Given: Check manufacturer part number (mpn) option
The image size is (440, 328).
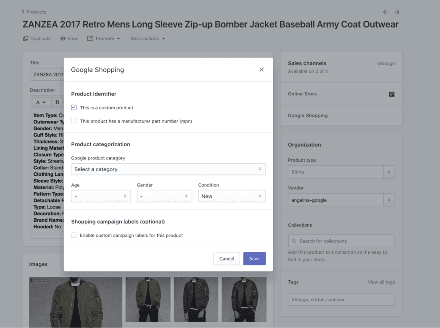Looking at the screenshot, I should coord(74,121).
